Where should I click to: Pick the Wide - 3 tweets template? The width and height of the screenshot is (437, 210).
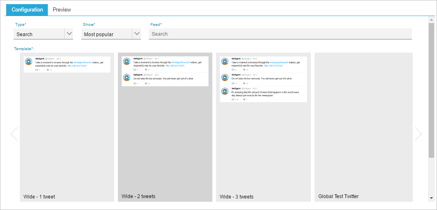tap(263, 127)
